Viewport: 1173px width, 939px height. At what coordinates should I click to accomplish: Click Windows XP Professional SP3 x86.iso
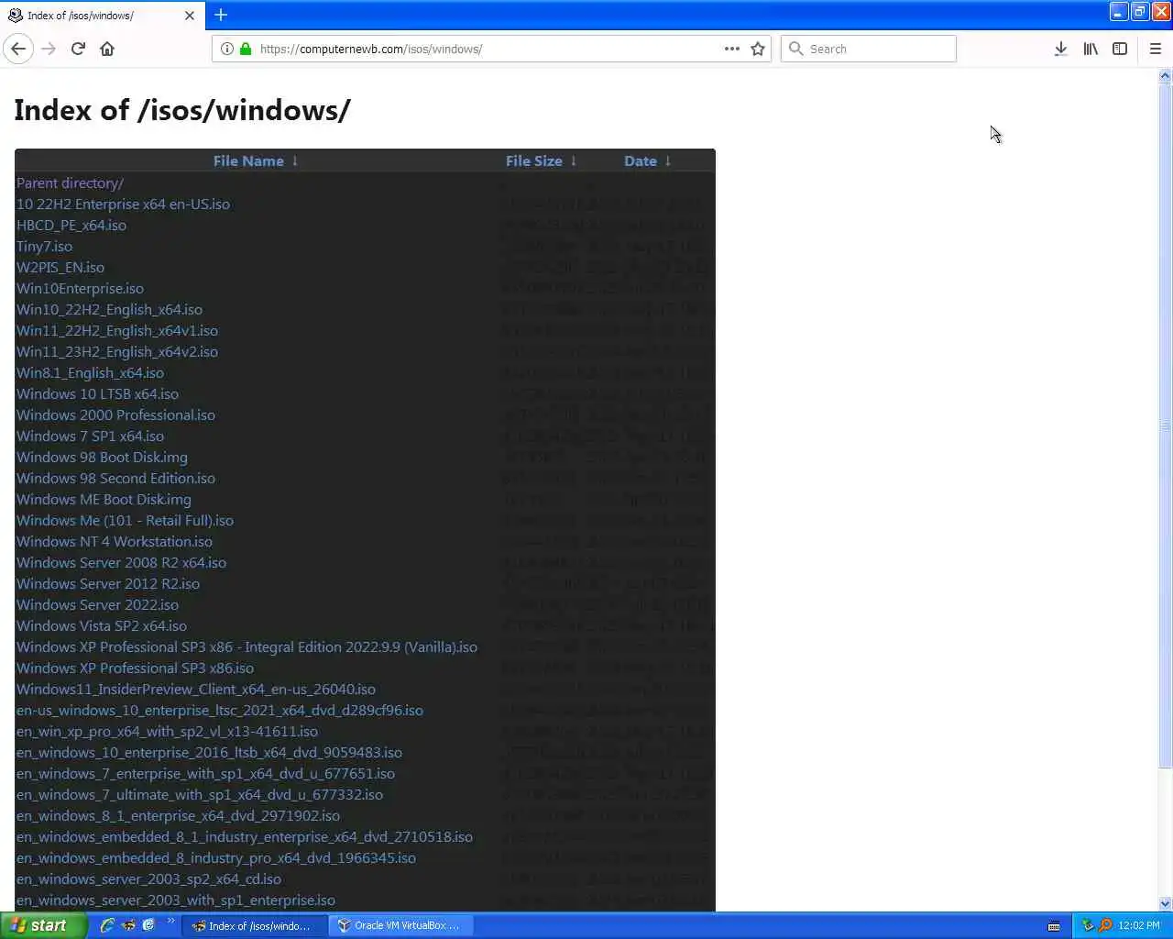pyautogui.click(x=135, y=668)
